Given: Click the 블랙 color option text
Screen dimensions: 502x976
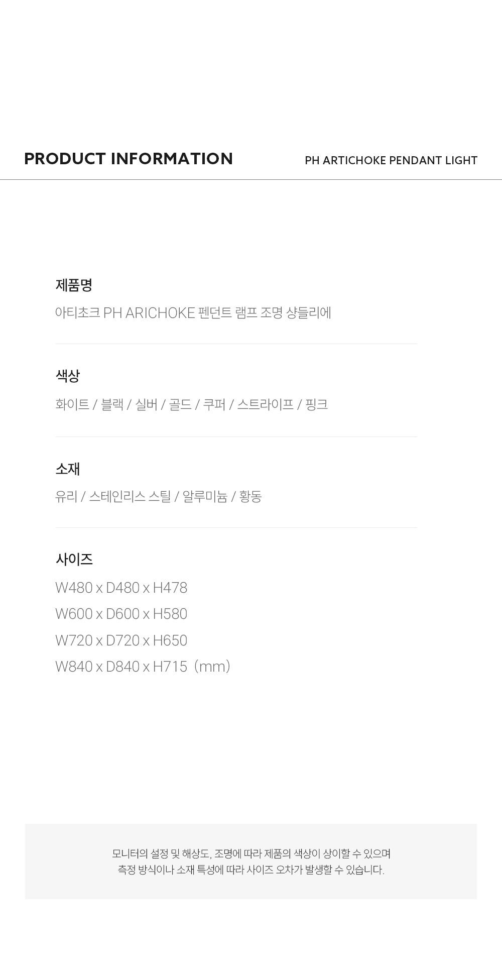Looking at the screenshot, I should click(112, 404).
